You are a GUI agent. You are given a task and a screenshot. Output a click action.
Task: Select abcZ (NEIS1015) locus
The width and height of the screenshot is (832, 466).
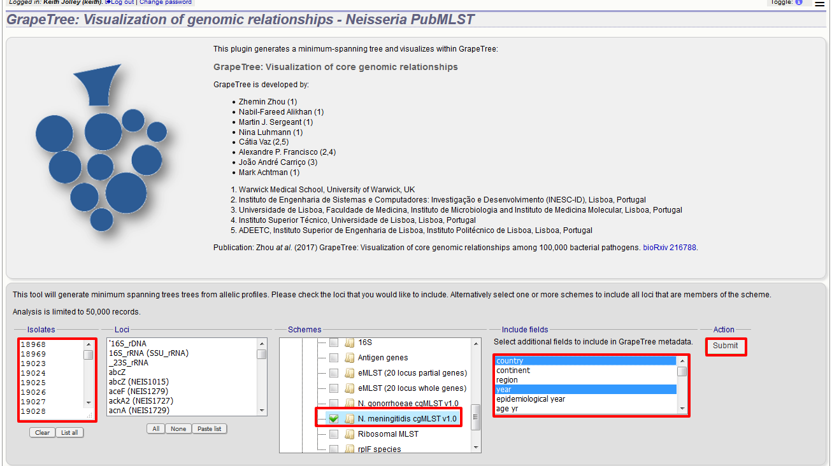182,382
